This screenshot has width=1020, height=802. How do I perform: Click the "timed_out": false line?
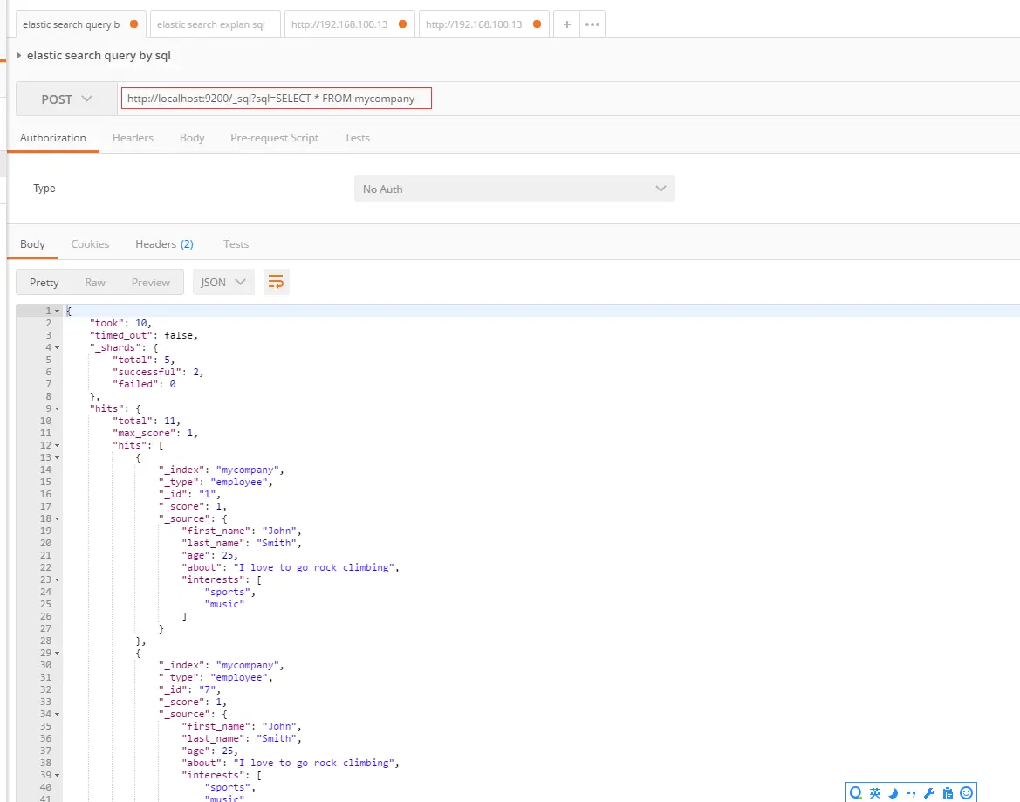[x=144, y=336]
